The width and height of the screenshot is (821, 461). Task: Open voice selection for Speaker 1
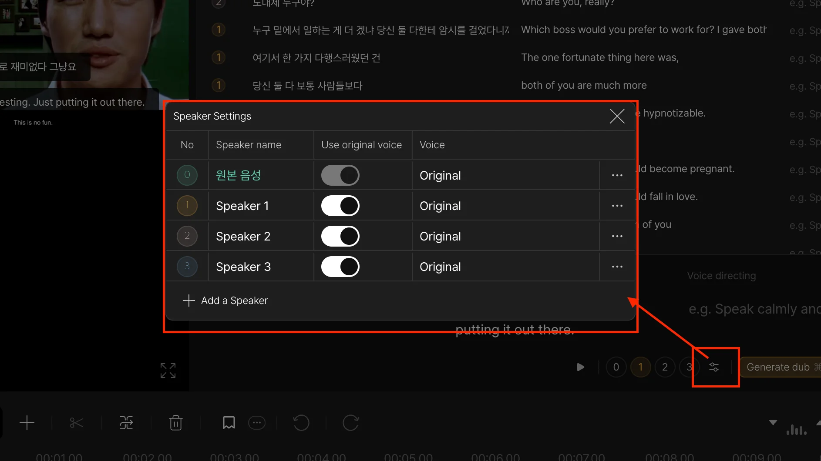(x=505, y=206)
